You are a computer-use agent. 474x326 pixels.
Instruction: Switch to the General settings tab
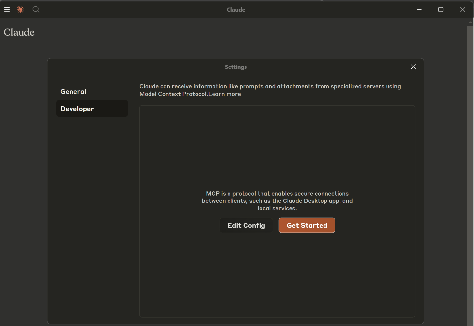(x=92, y=92)
